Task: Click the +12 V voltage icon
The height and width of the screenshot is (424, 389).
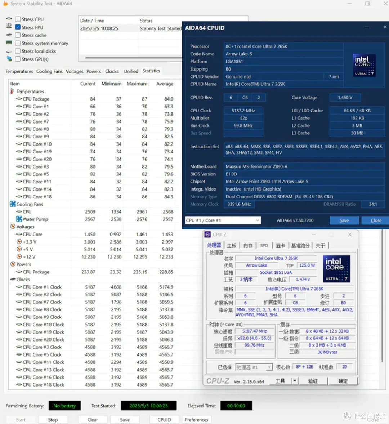Action: 19,256
